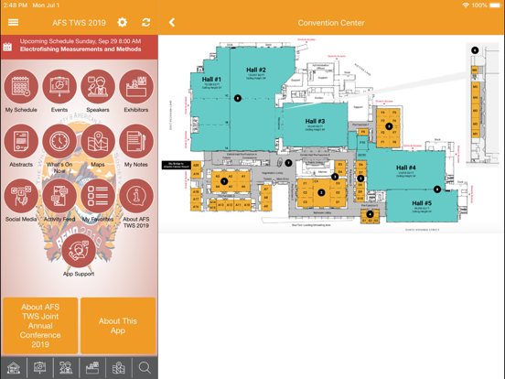Open the Activity Feed icon
Screen dimensions: 505x379
point(59,196)
